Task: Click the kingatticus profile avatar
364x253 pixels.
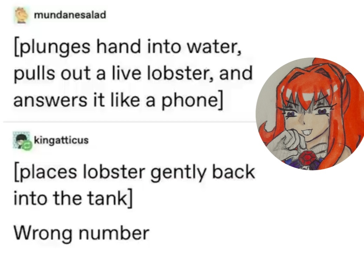Action: [21, 140]
